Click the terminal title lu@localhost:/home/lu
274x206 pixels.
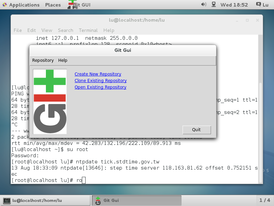[137, 20]
